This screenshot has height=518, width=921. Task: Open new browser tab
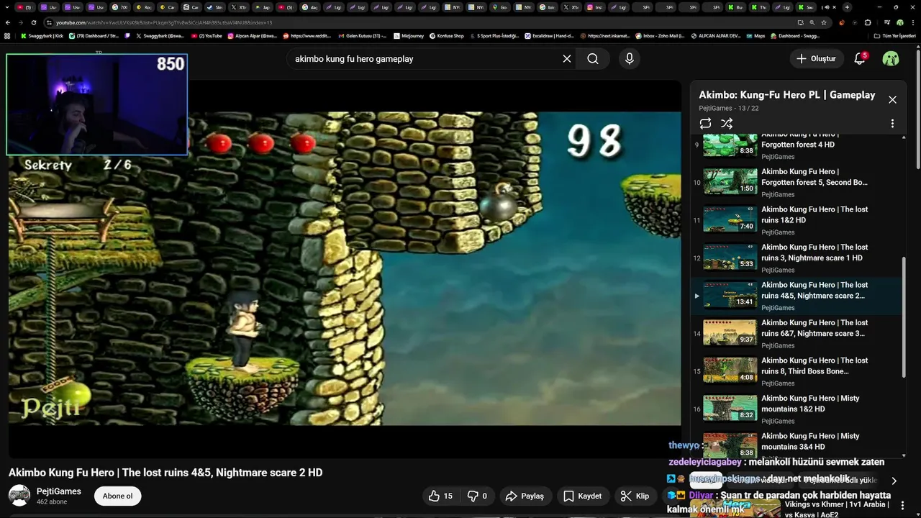[x=847, y=7]
